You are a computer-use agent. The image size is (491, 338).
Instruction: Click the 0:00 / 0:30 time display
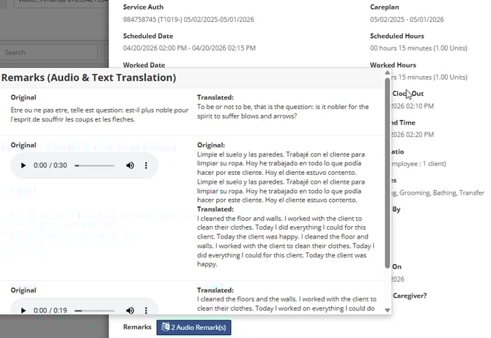[51, 165]
